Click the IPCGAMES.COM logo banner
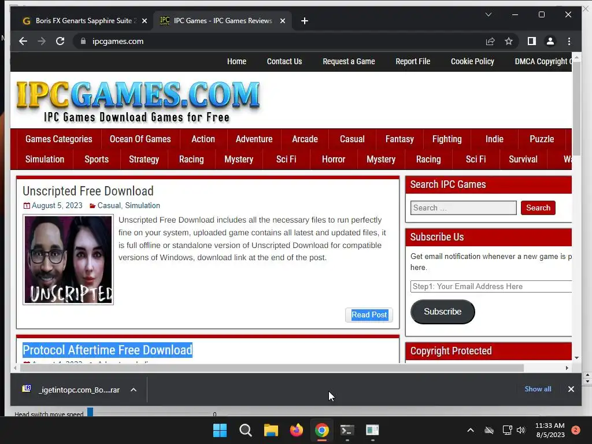Viewport: 592px width, 444px height. (x=138, y=101)
